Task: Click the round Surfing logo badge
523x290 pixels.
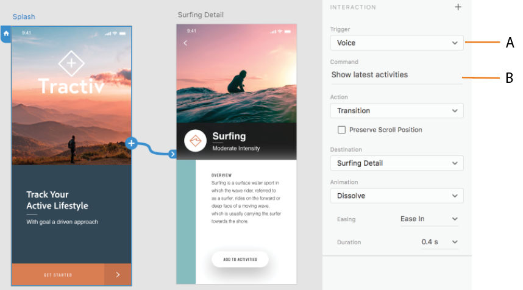Action: [x=196, y=141]
